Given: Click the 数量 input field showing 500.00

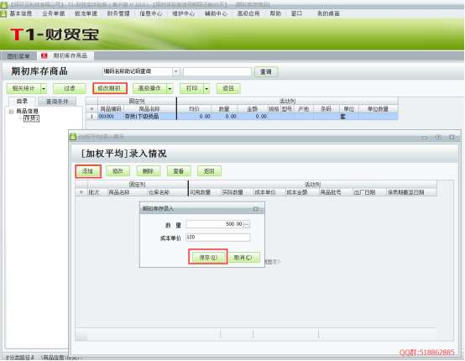Looking at the screenshot, I should coord(215,224).
